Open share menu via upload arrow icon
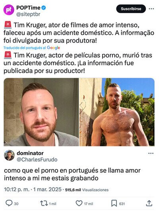Viewport: 159px width, 212px height. point(149,203)
